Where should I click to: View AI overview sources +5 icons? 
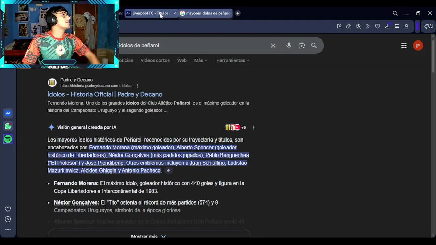point(235,127)
